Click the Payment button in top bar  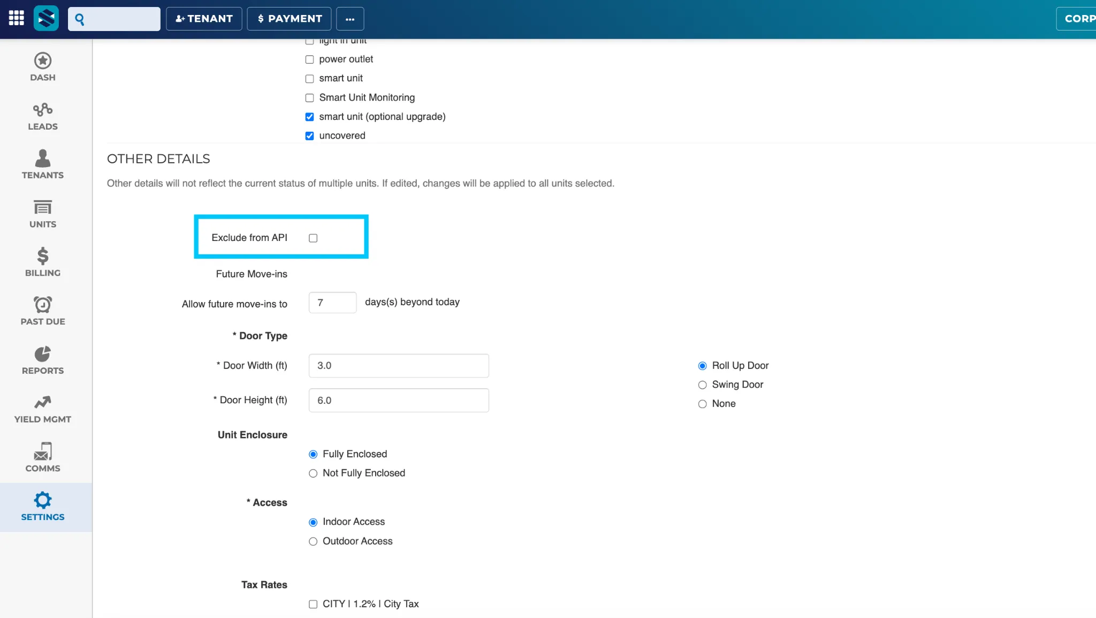point(290,19)
